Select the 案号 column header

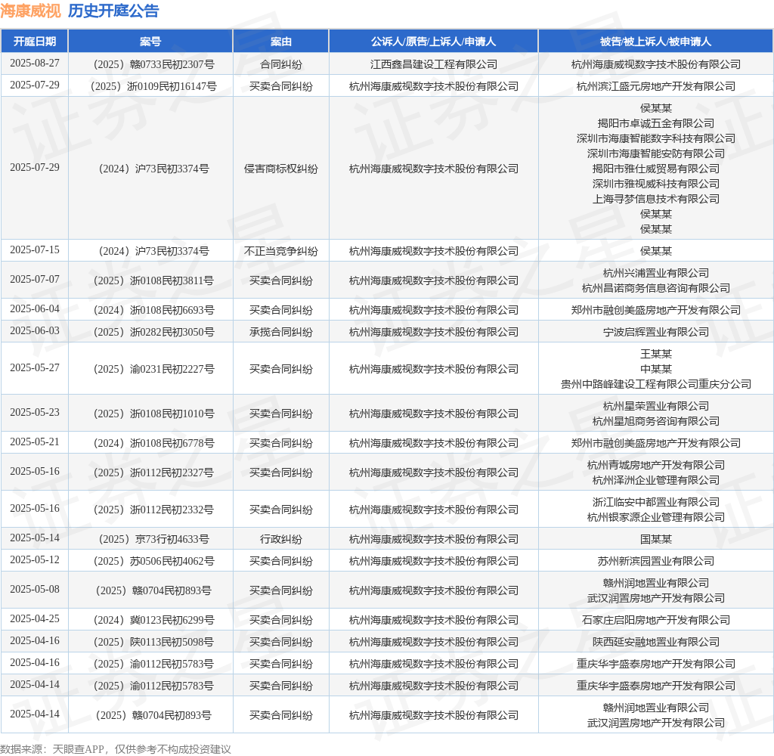click(x=150, y=42)
